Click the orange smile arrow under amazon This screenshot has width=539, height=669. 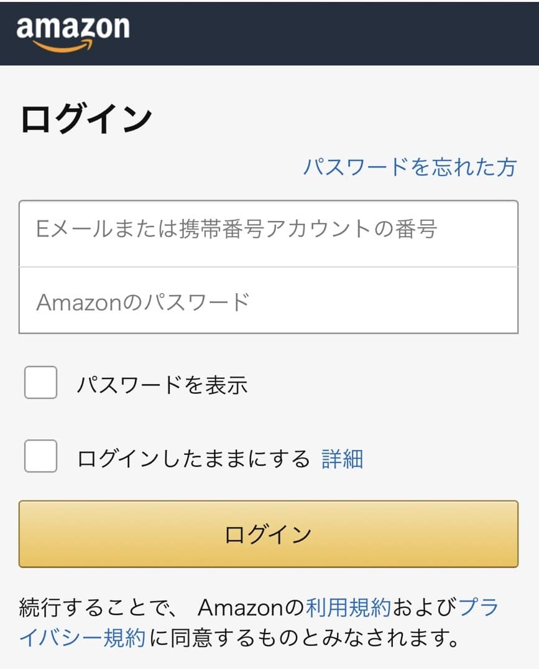[x=63, y=46]
